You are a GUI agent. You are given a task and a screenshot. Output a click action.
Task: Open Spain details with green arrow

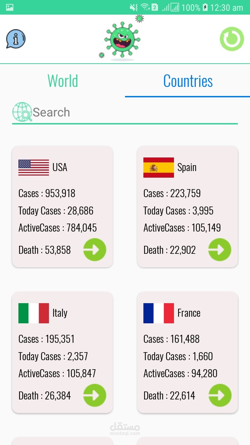tap(219, 250)
